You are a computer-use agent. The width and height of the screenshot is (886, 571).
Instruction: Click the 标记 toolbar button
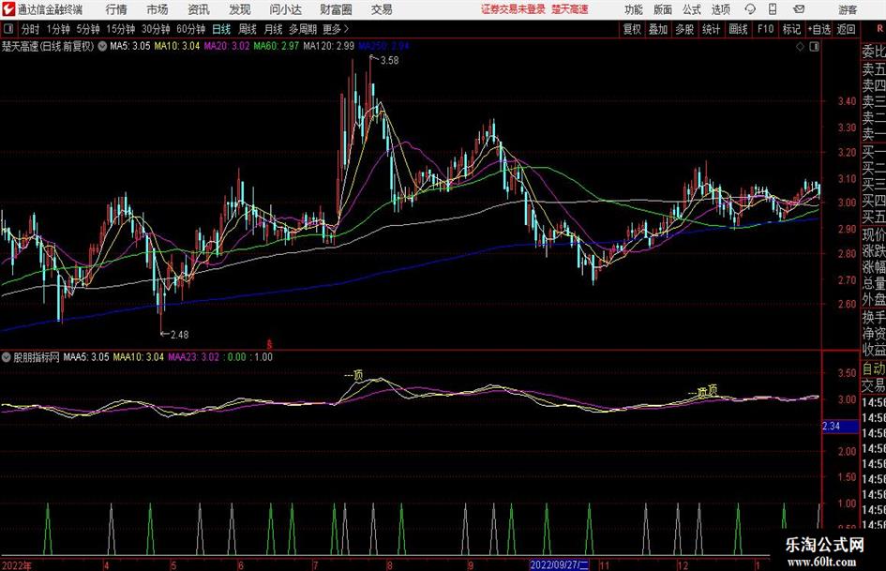pos(791,29)
